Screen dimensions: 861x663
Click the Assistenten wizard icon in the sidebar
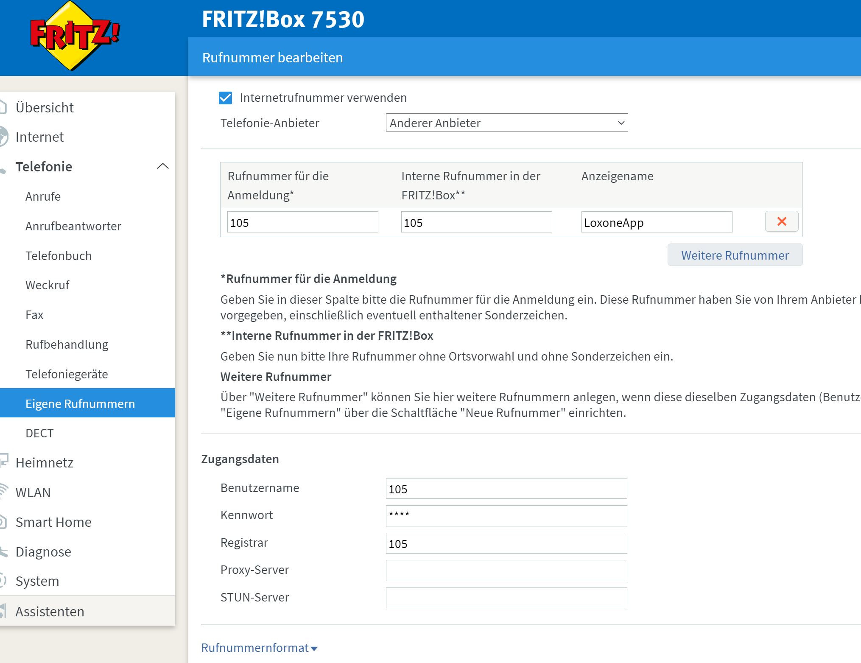point(3,611)
